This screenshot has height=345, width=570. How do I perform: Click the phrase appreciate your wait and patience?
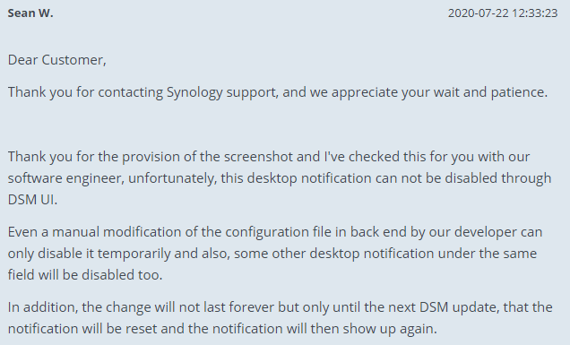439,92
